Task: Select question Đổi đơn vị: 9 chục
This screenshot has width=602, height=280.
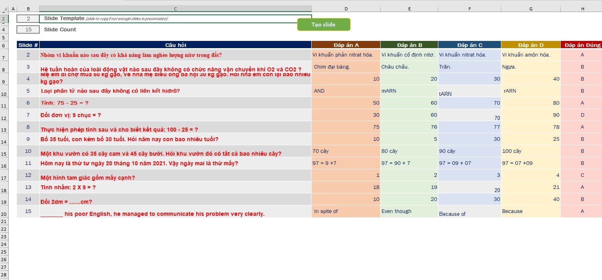Action: [175, 115]
